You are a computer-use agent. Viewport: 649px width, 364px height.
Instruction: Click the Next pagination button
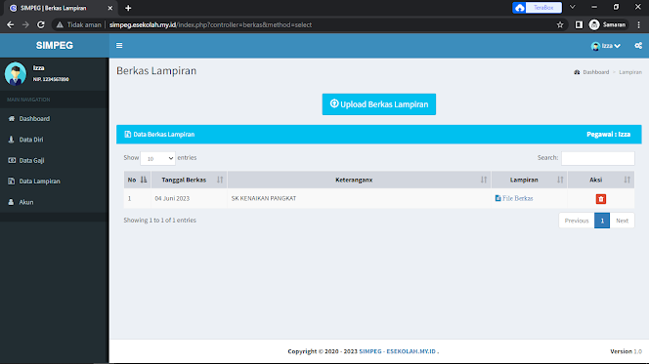pos(622,221)
